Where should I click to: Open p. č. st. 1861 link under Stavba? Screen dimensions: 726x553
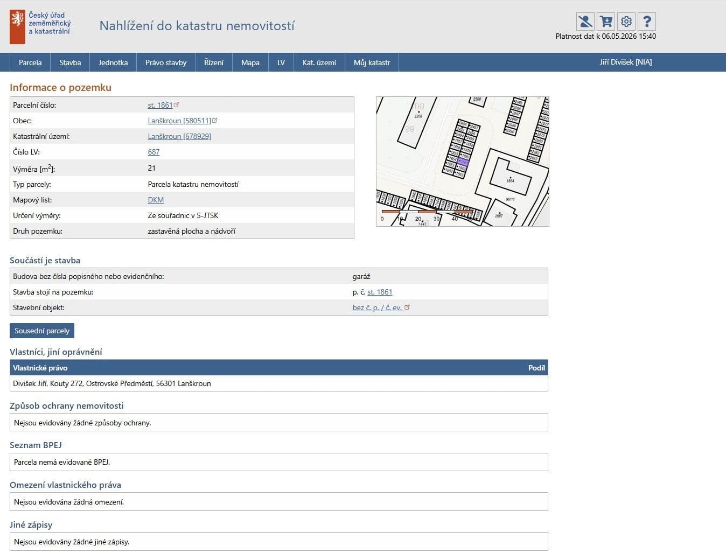[380, 292]
